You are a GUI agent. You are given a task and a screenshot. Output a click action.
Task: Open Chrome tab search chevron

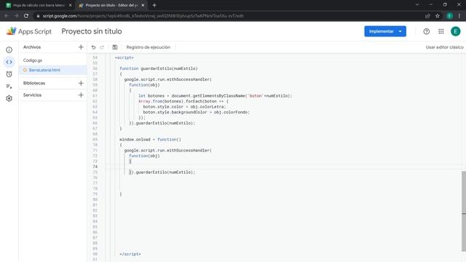tap(417, 5)
